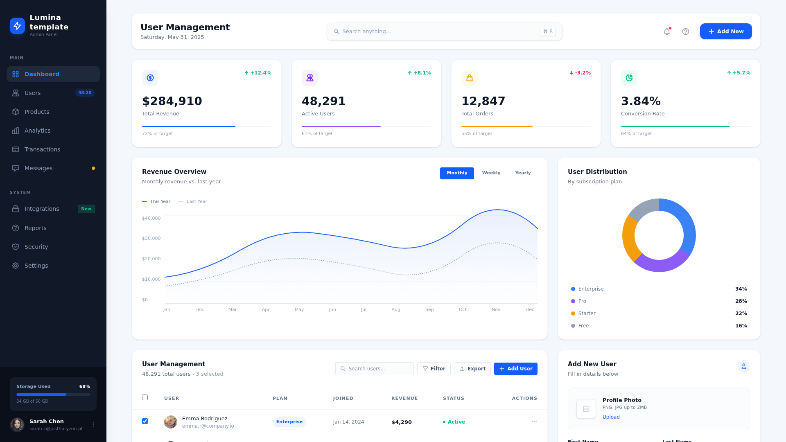This screenshot has width=786, height=442.
Task: Open actions menu for Emma Rodriguez
Action: (x=534, y=421)
